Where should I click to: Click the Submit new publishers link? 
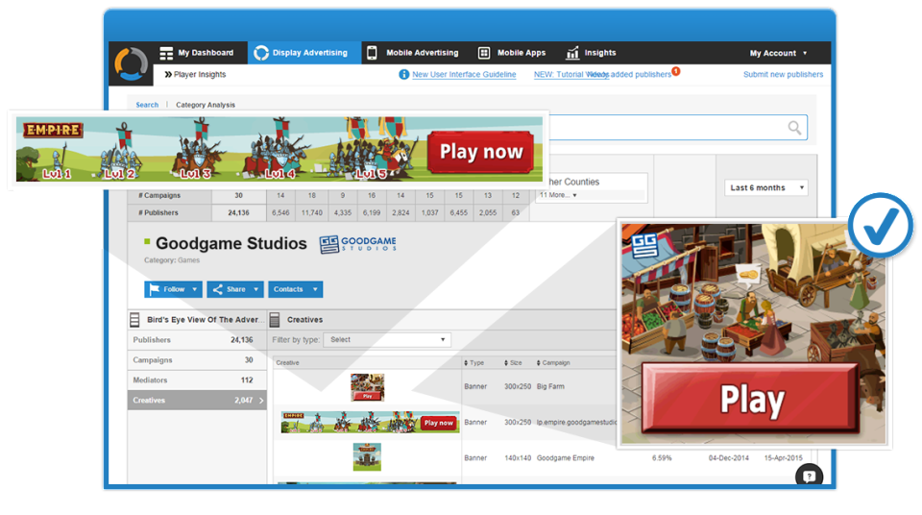pyautogui.click(x=783, y=75)
